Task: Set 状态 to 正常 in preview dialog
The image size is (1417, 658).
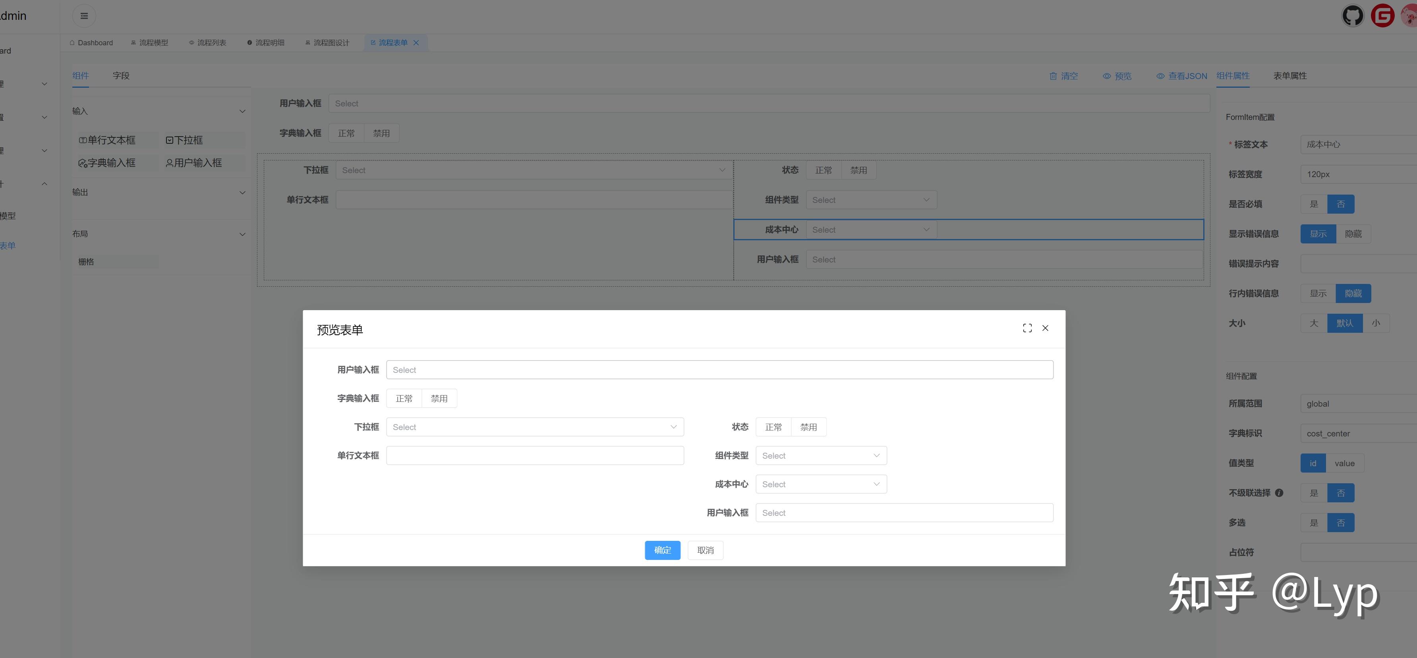Action: [x=773, y=427]
